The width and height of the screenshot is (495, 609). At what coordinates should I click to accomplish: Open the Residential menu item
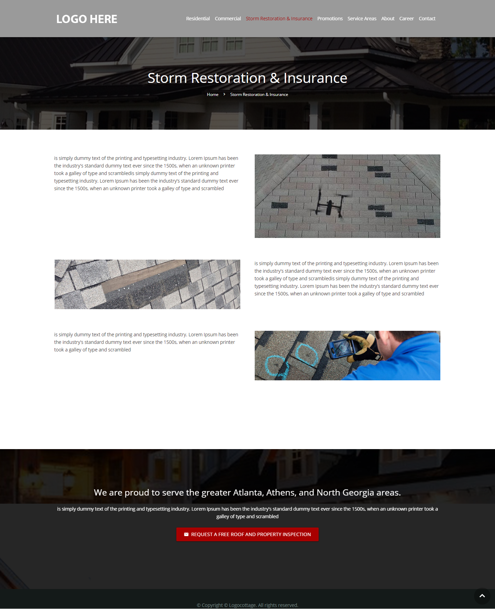pos(198,19)
